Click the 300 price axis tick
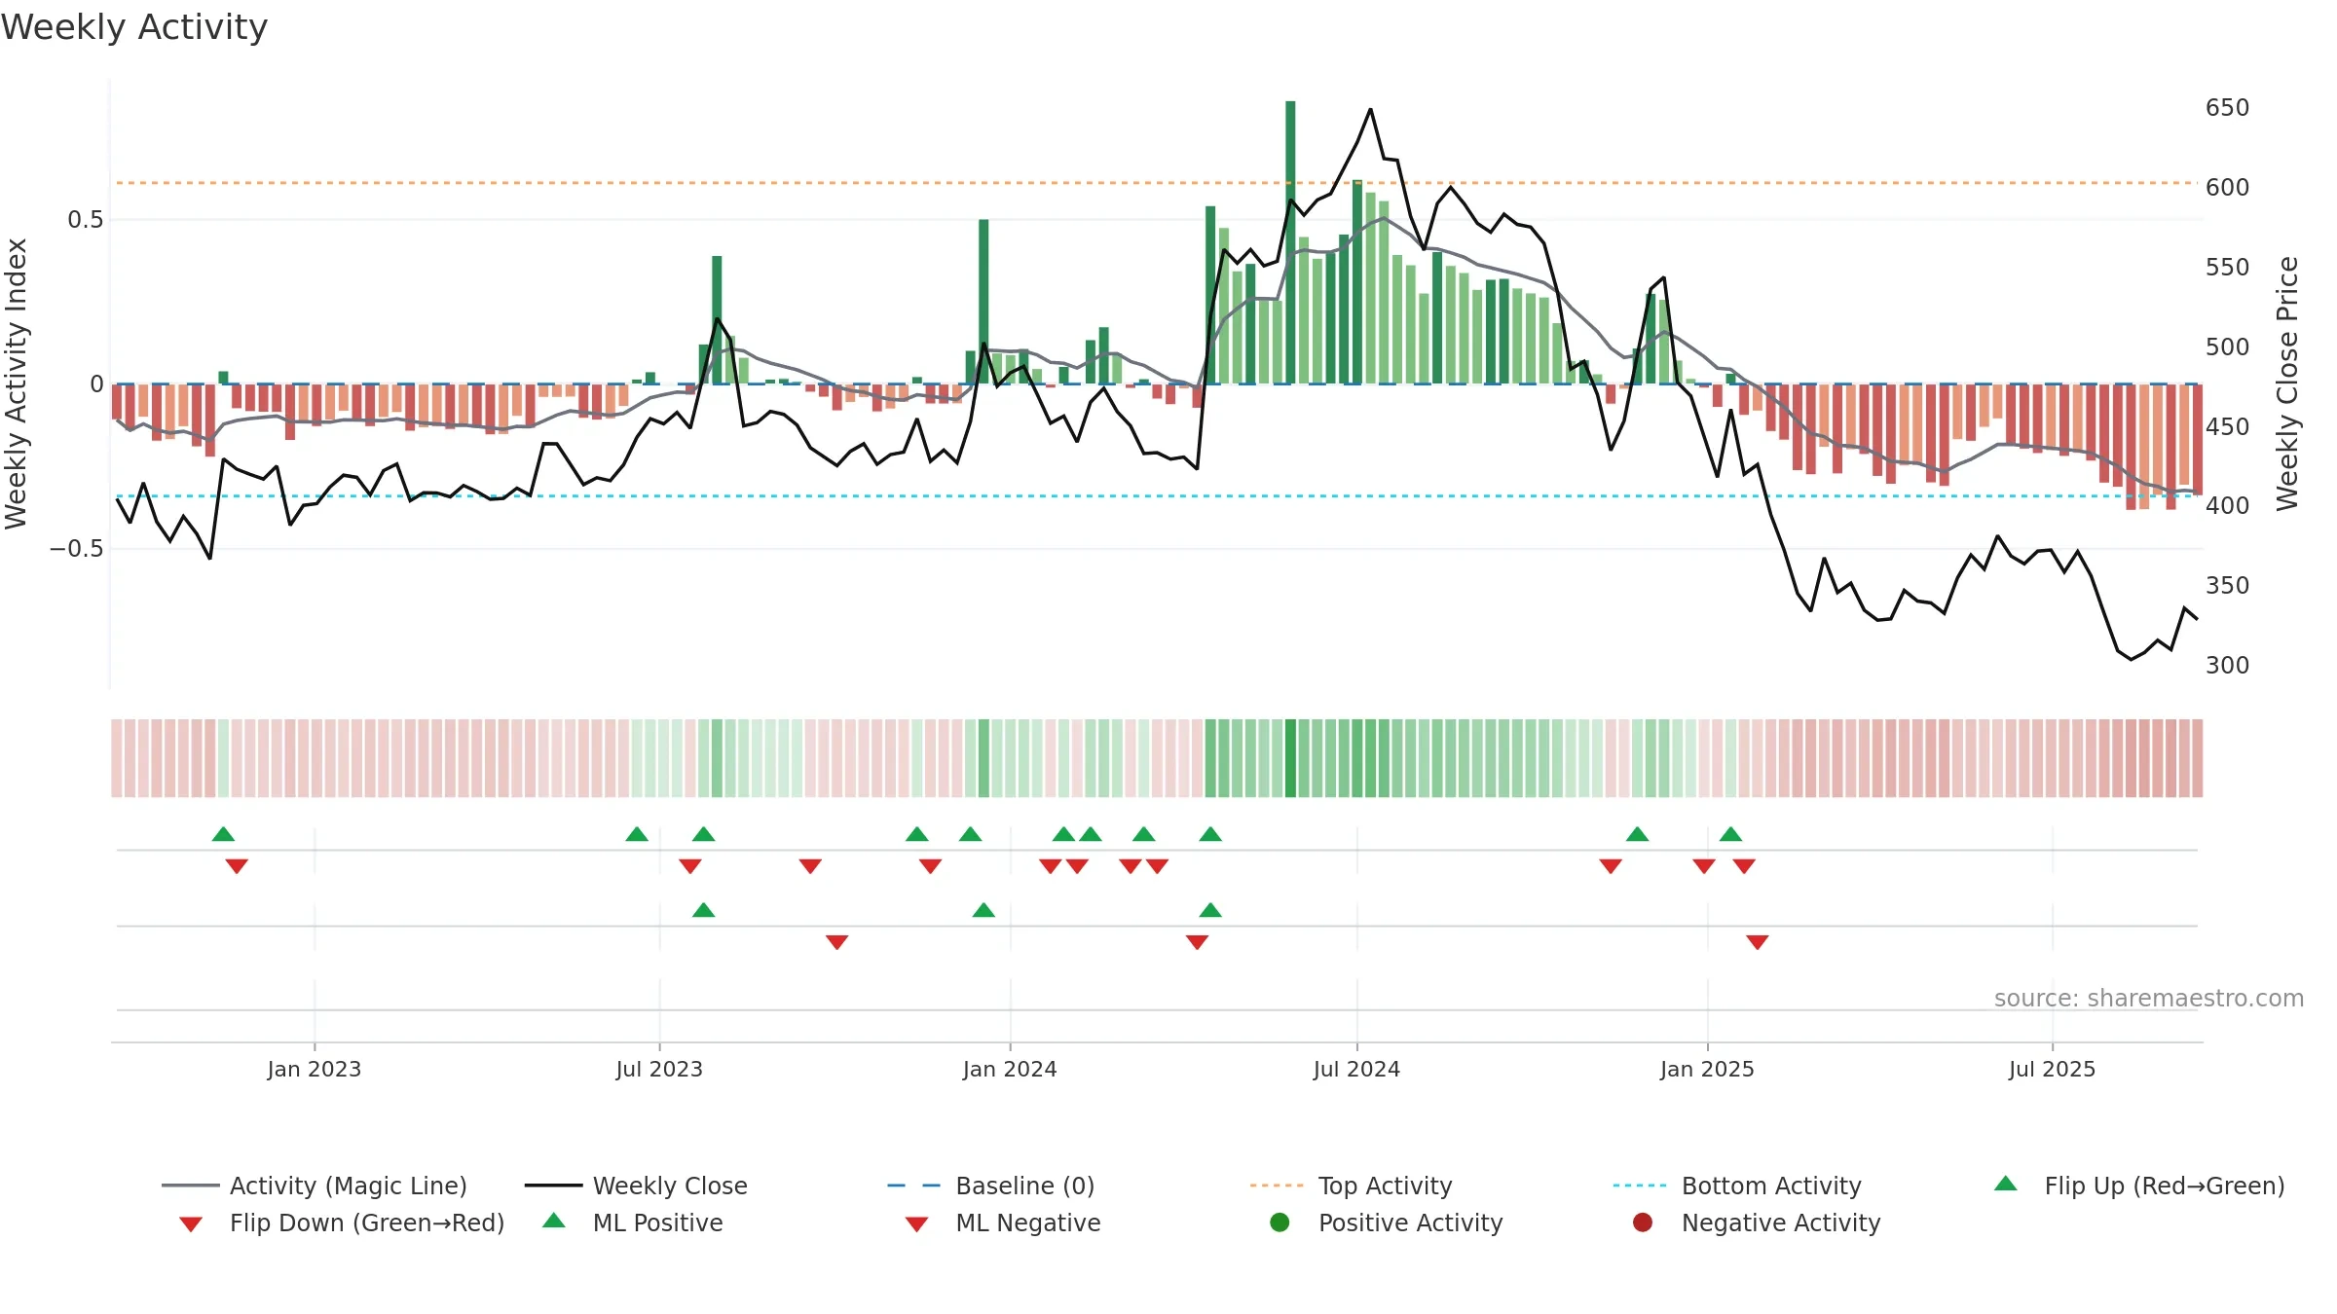The height and width of the screenshot is (1314, 2337). (2228, 665)
